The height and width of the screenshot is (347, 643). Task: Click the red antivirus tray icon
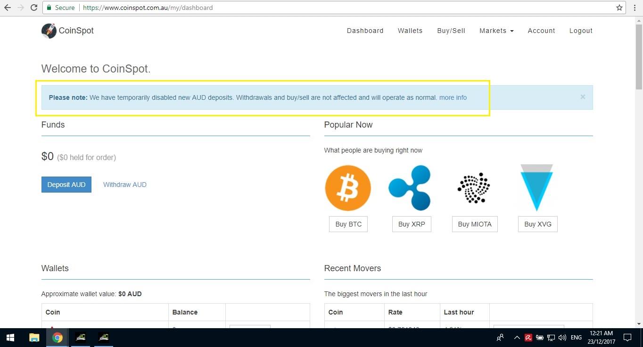point(529,338)
